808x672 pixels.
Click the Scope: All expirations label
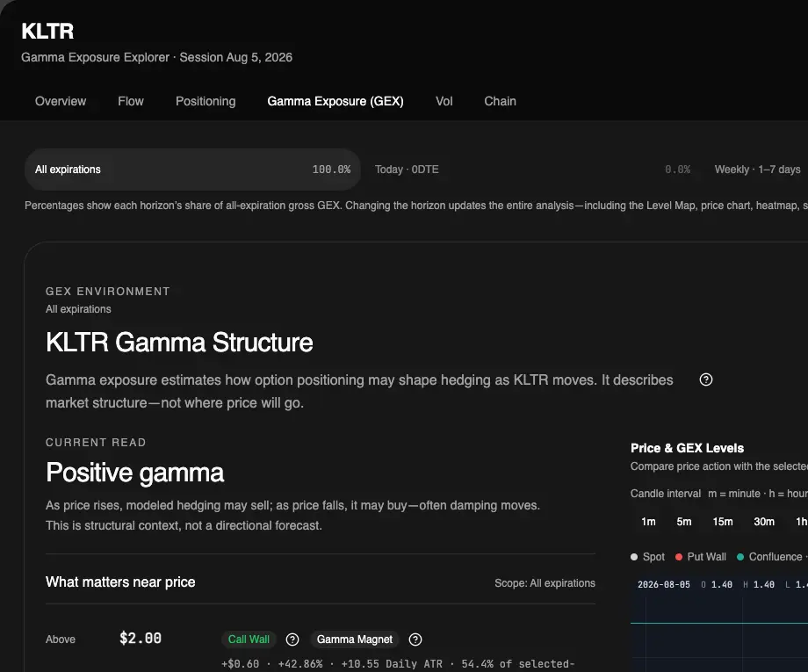pyautogui.click(x=545, y=583)
